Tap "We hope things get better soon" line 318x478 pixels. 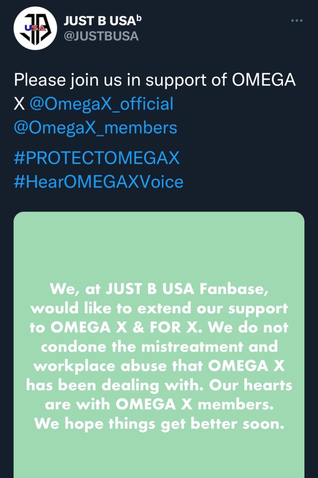pos(159,423)
